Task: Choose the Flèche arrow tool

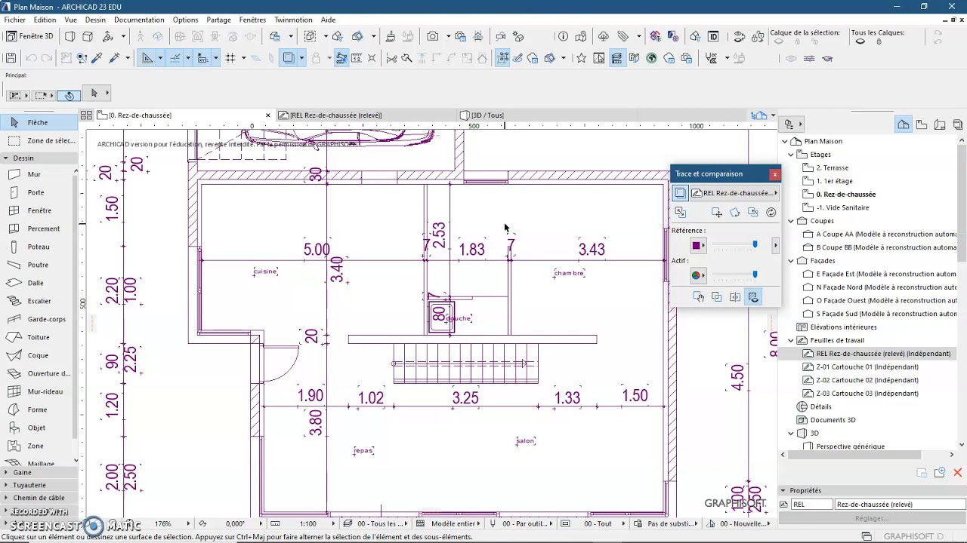Action: 38,122
